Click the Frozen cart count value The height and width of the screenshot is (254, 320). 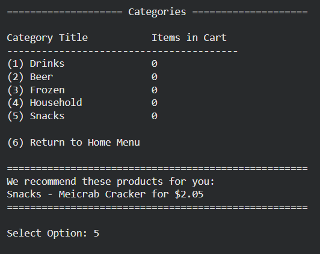155,90
